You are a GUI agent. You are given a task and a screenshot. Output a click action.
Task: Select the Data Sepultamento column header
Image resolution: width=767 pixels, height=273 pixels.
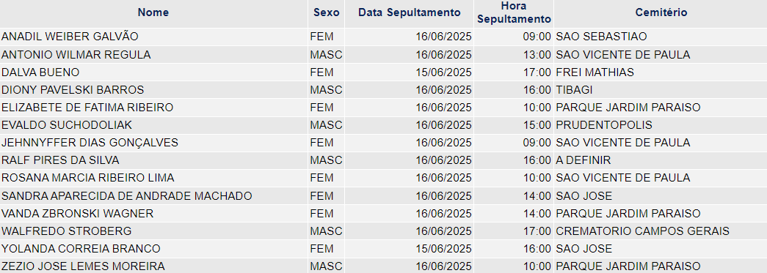coord(410,13)
